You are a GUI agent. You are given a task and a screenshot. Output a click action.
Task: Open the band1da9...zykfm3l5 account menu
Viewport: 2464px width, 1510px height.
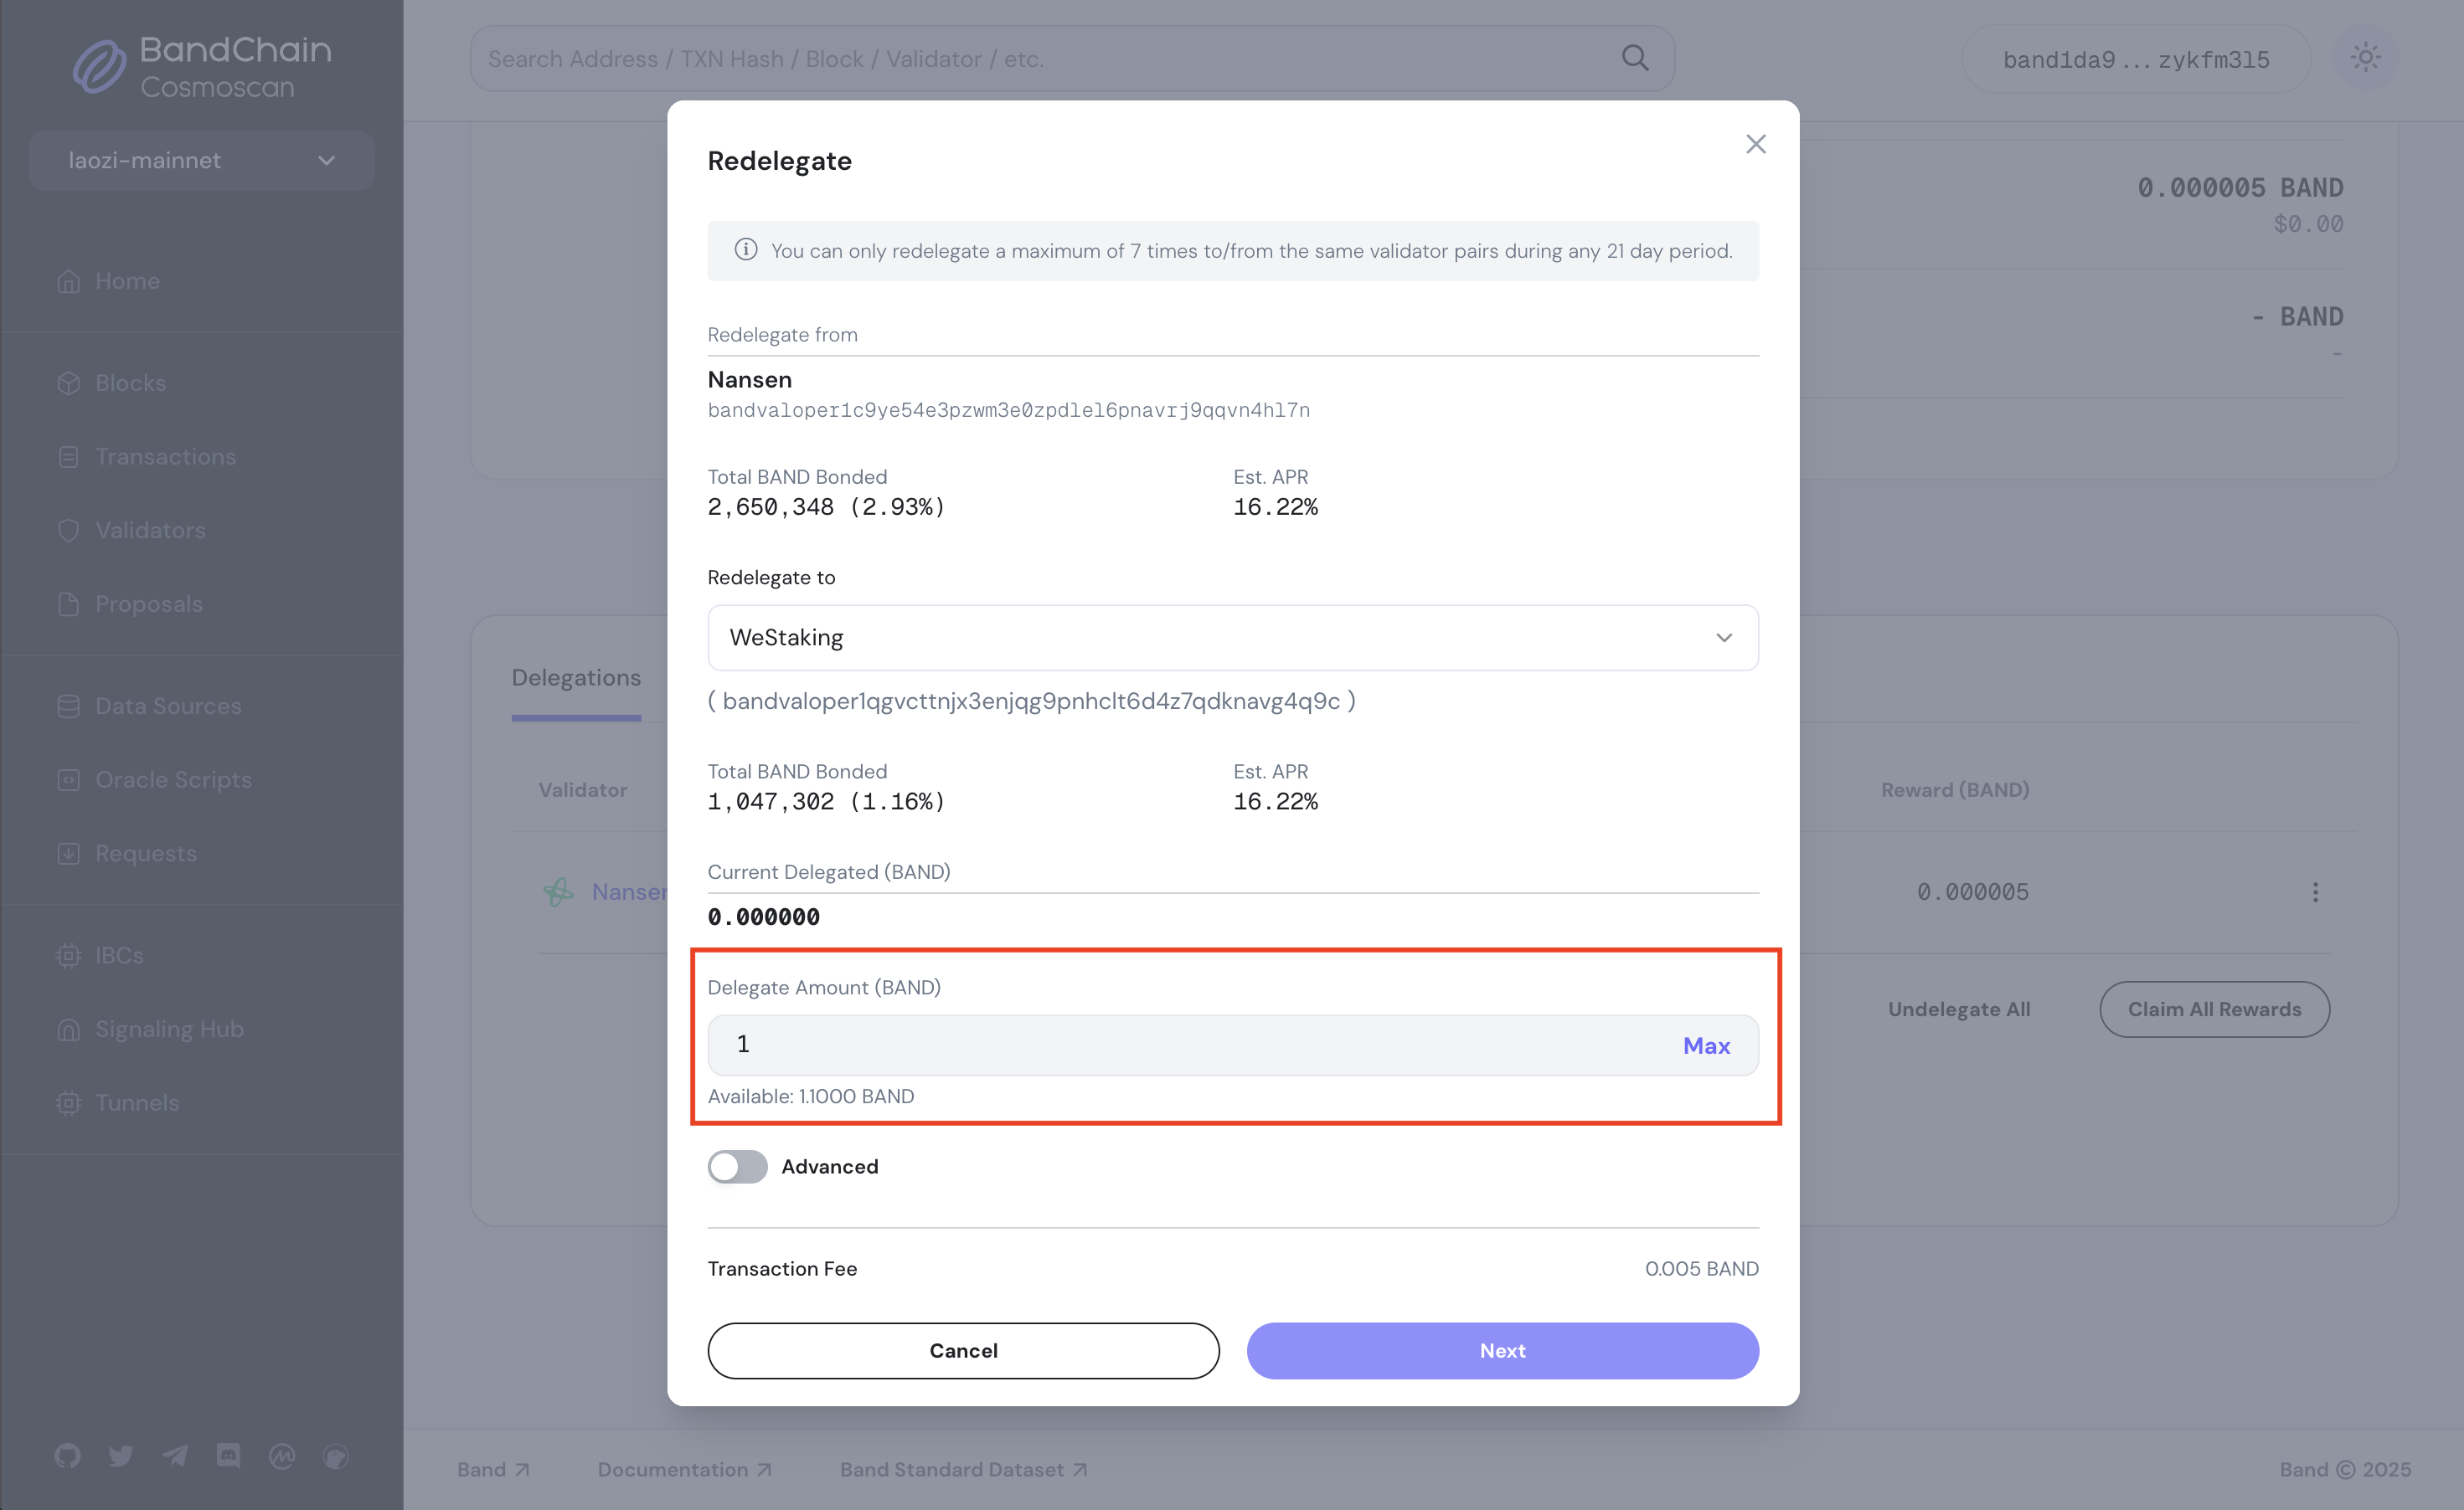tap(2135, 60)
